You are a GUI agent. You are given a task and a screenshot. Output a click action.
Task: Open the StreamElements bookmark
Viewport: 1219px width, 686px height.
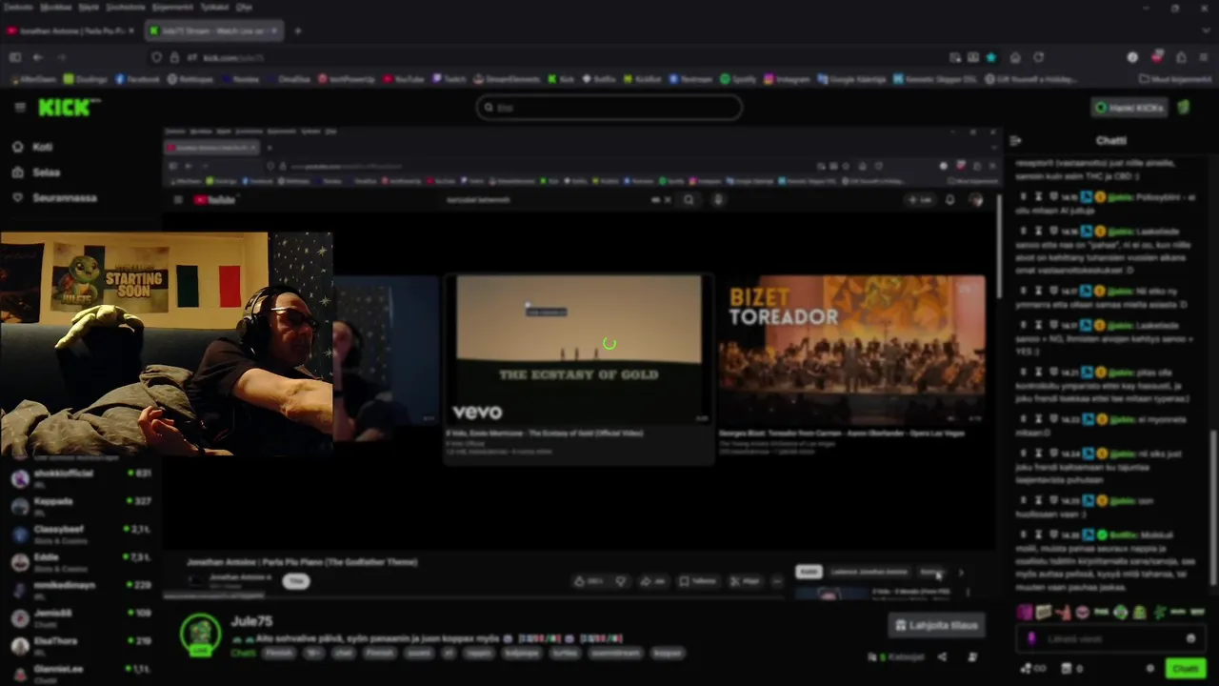pyautogui.click(x=508, y=79)
